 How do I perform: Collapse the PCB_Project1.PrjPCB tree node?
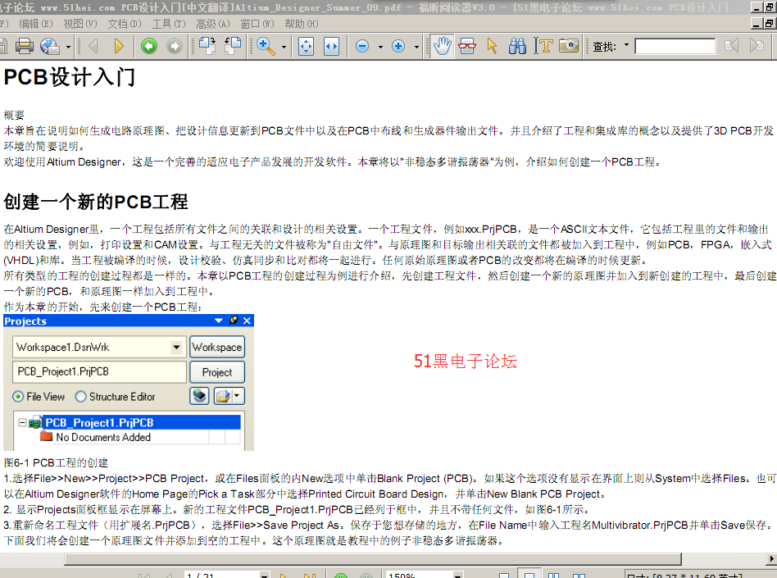pyautogui.click(x=22, y=422)
